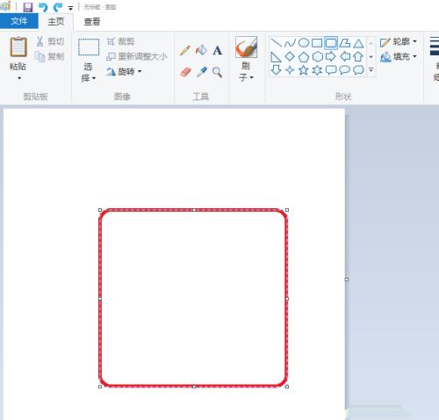Choose the Five-point star shape

pos(304,70)
